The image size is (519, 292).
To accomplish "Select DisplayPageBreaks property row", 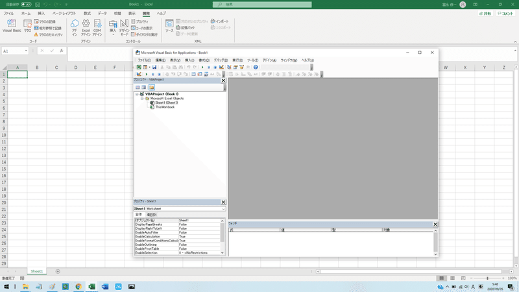I will point(177,225).
